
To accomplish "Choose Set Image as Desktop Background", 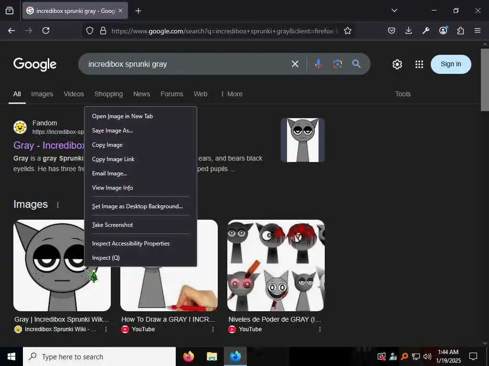I will pyautogui.click(x=140, y=206).
